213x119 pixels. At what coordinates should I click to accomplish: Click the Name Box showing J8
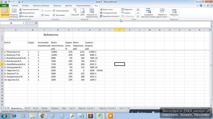click(11, 23)
